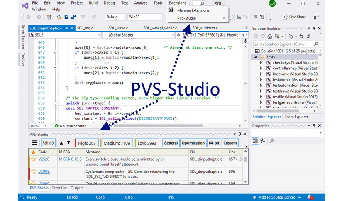This screenshot has width=347, height=201.
Task: Toggle the High: 267 severity filter
Action: pyautogui.click(x=87, y=143)
